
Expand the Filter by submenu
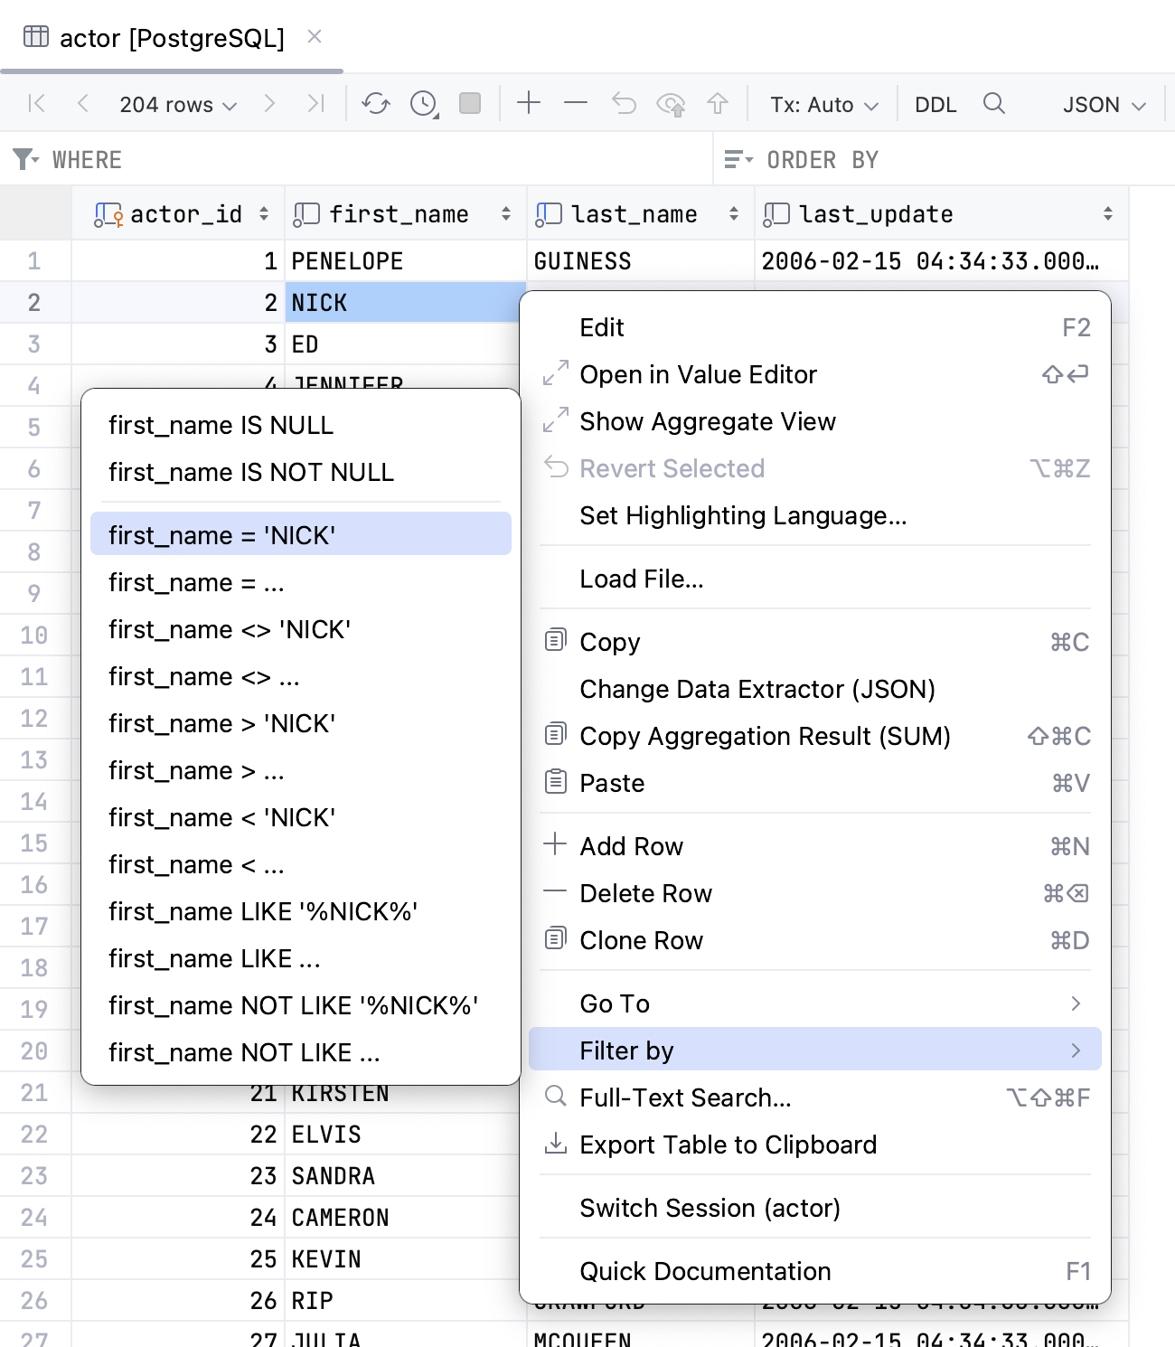coord(627,1050)
